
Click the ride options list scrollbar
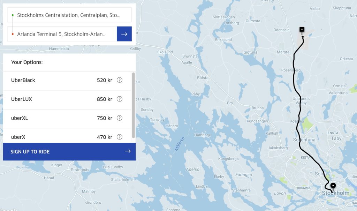point(134,105)
